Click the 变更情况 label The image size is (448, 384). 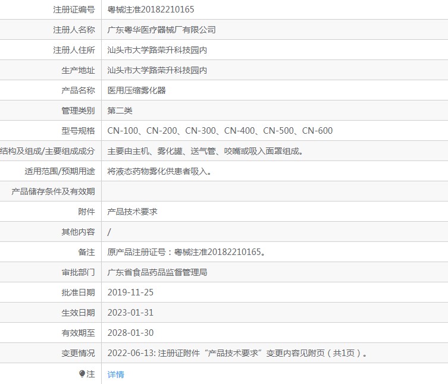[x=78, y=353]
